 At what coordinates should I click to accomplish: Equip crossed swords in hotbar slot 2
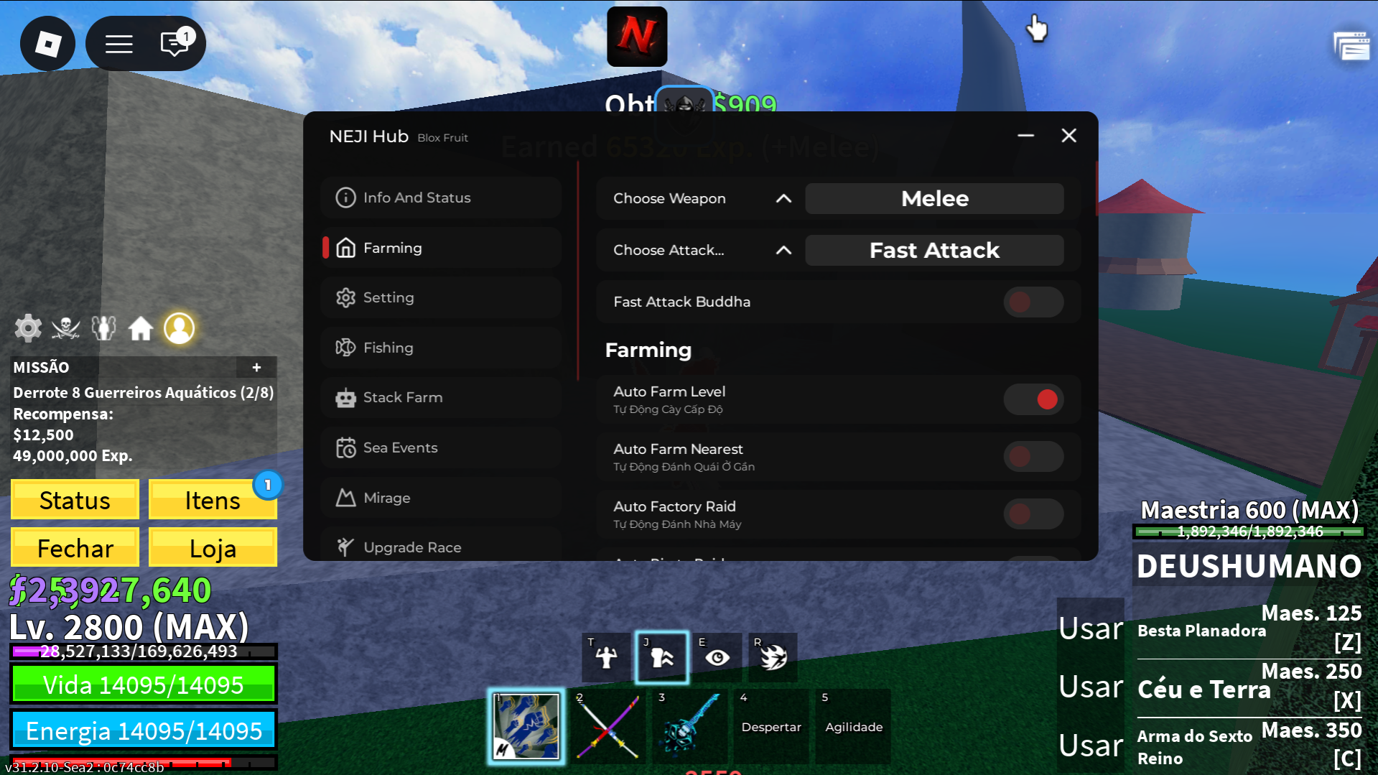point(607,726)
